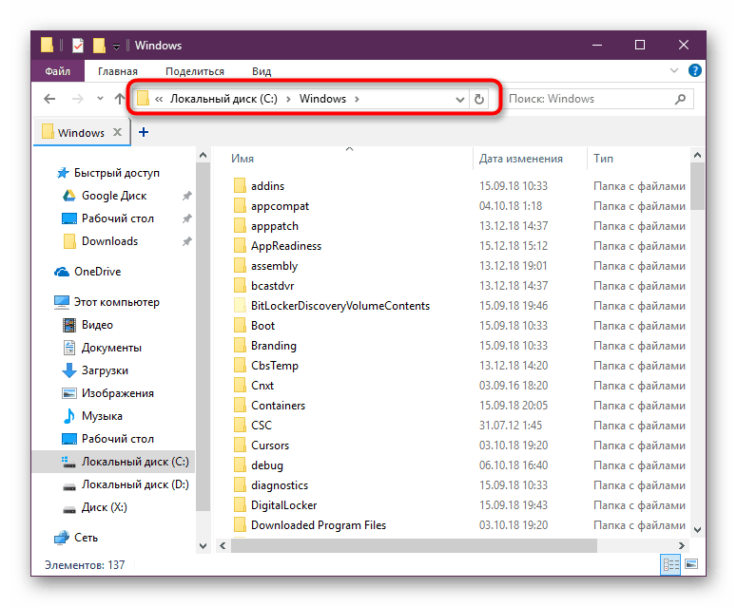The width and height of the screenshot is (737, 607).
Task: Click Windows segment in address bar
Action: point(322,99)
